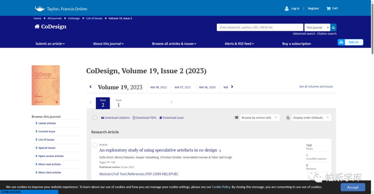Select Vol 17, 2021 volume
Viewport: 374px width, 194px height.
point(183,87)
